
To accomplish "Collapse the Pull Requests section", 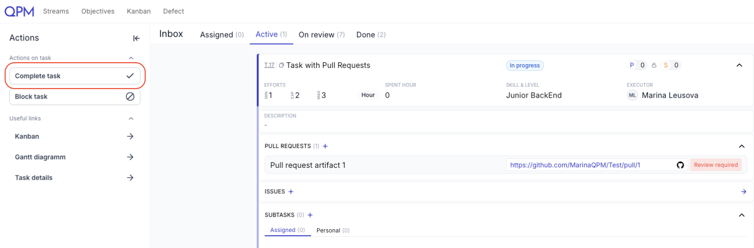I will click(742, 146).
